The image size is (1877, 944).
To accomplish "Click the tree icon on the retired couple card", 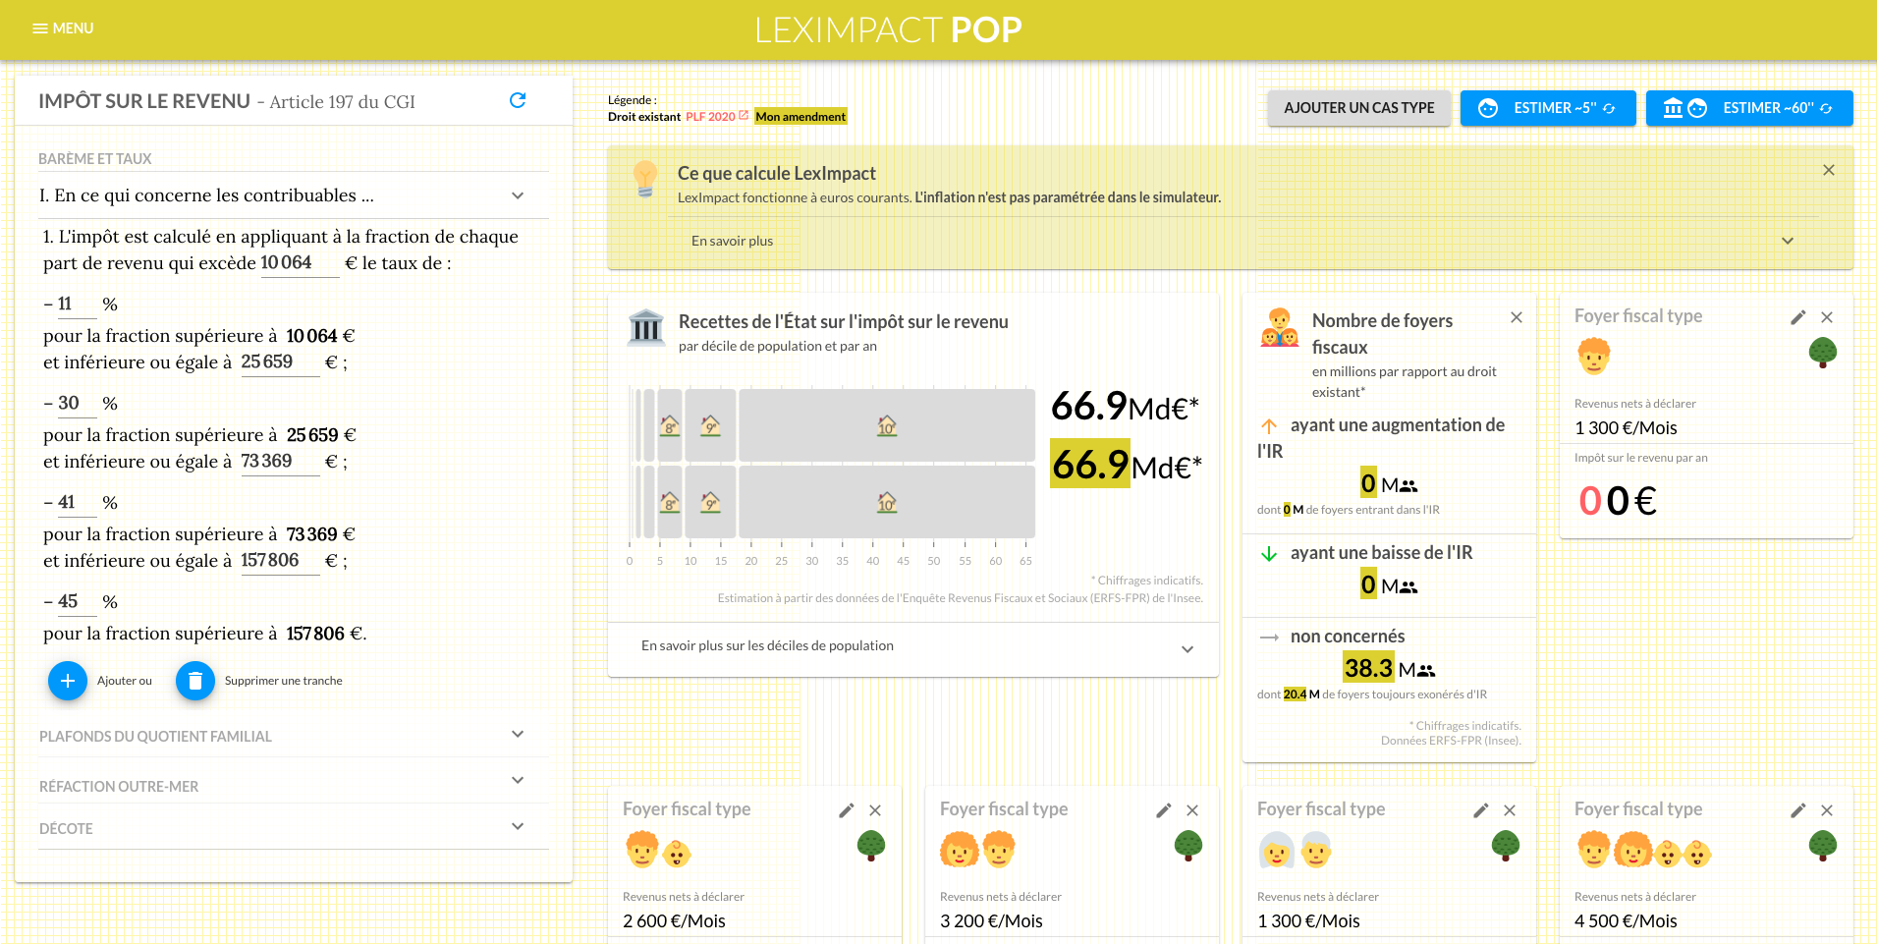I will (x=1506, y=846).
